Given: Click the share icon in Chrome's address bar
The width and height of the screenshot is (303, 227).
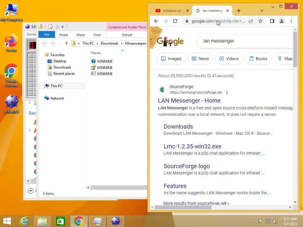Looking at the screenshot, I should [x=251, y=21].
